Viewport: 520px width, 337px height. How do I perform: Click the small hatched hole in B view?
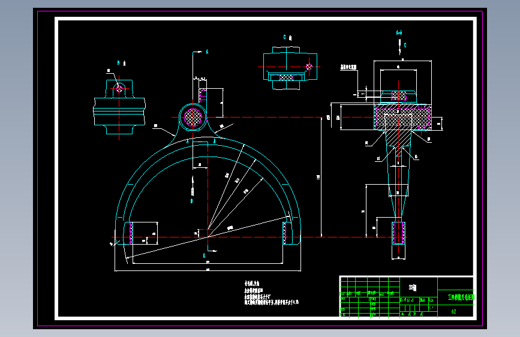[119, 89]
